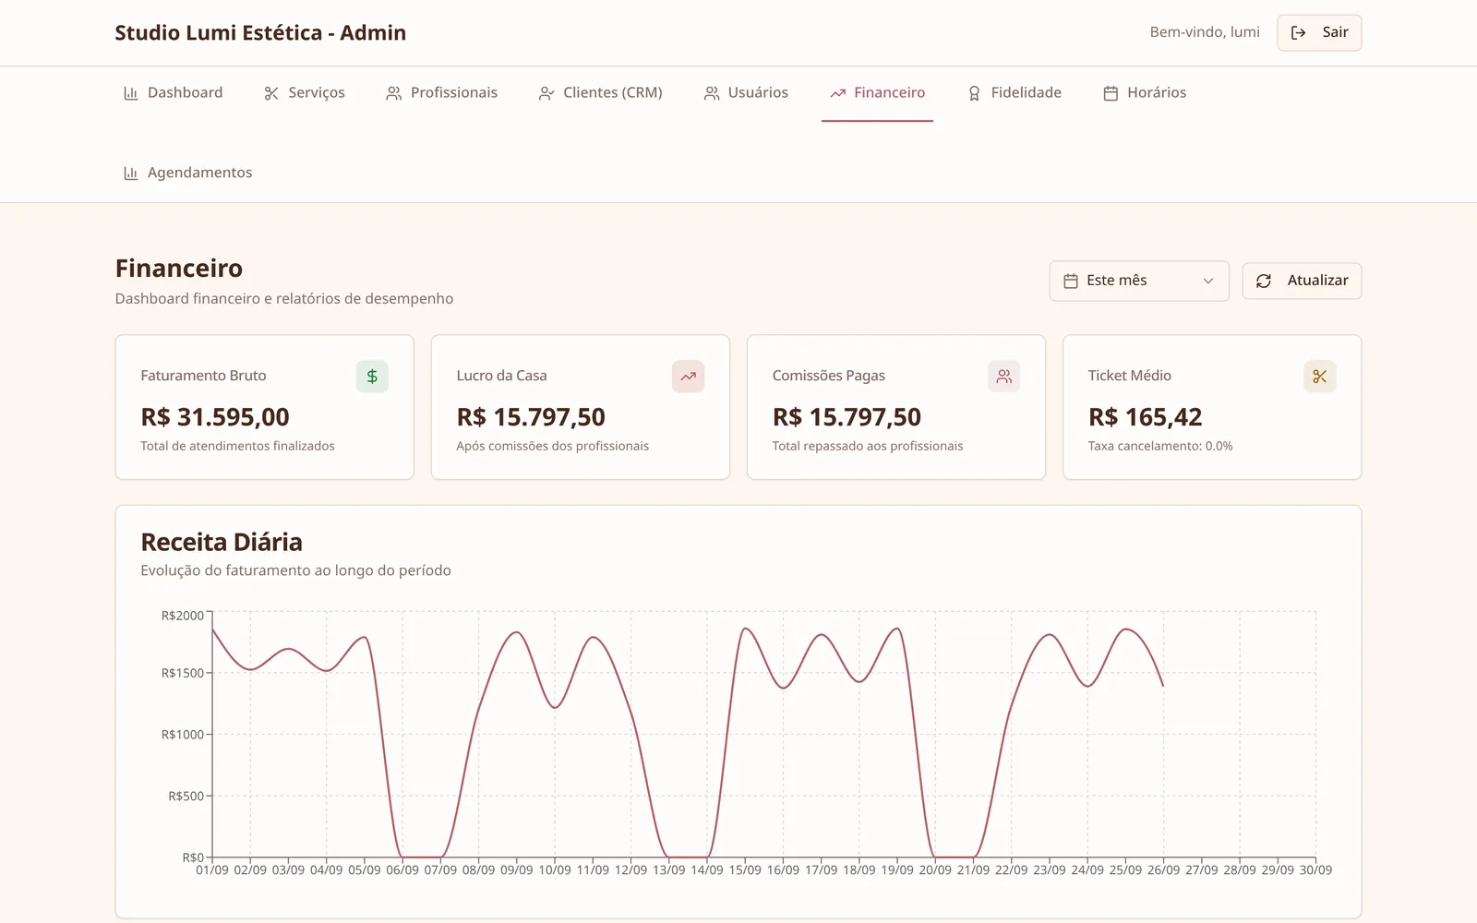Click the Total repassado aos profissionais caption

(x=868, y=446)
